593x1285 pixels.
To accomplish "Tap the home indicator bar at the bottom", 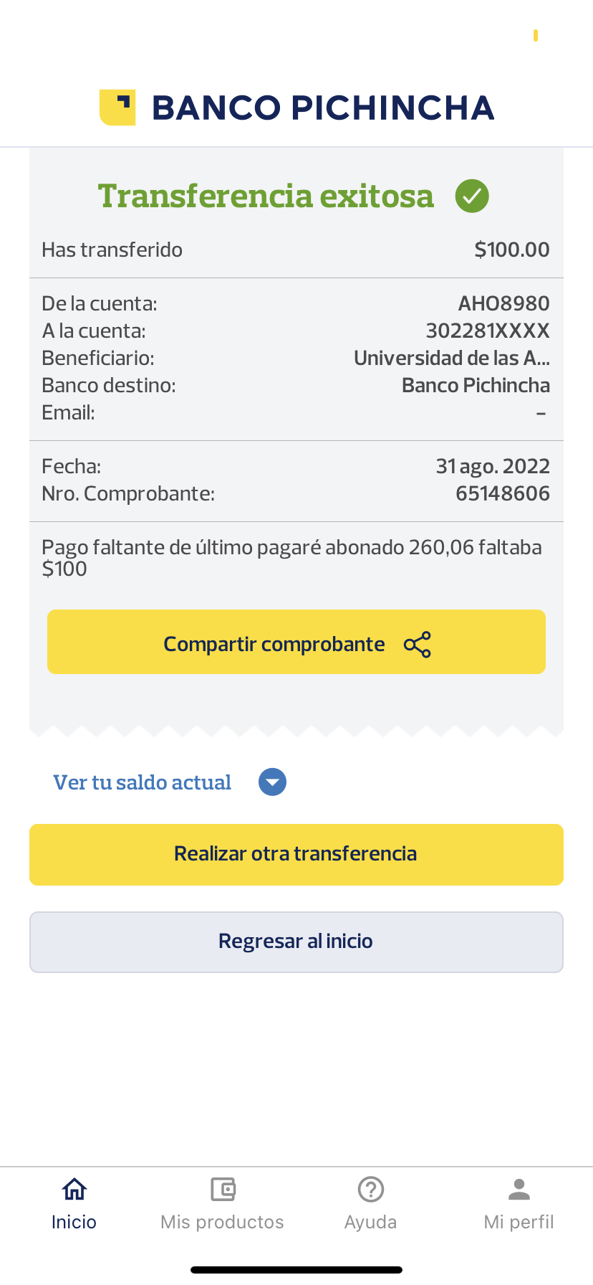I will point(296,1270).
